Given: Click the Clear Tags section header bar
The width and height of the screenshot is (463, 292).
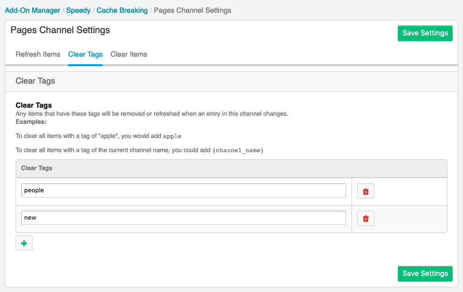Looking at the screenshot, I should pos(231,81).
